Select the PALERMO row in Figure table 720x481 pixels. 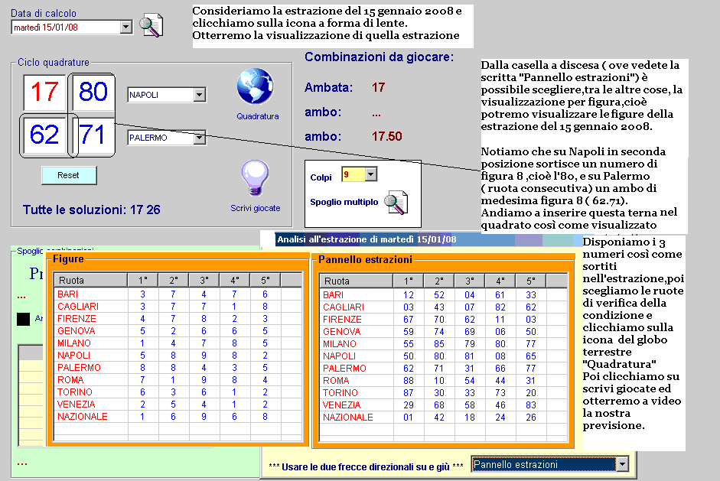click(x=178, y=368)
